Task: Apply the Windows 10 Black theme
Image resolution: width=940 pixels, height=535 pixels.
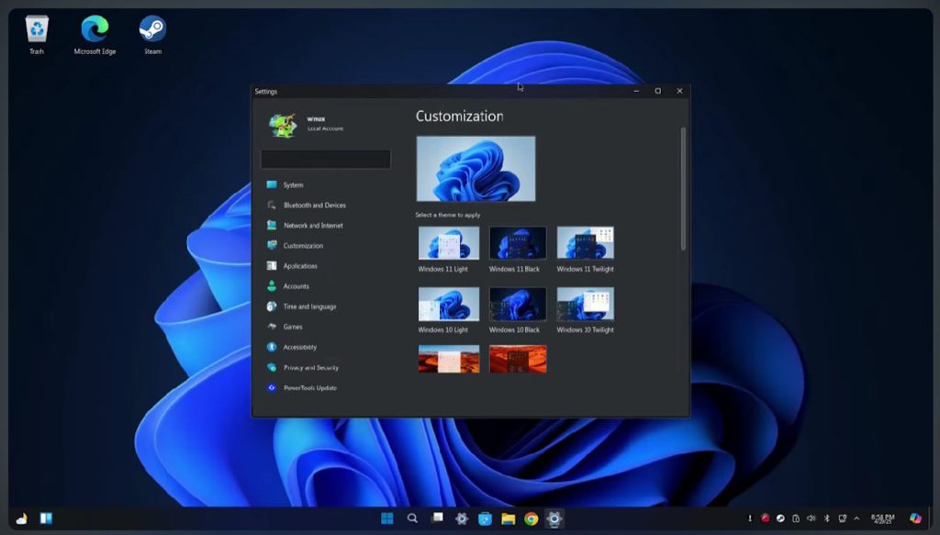Action: pyautogui.click(x=518, y=304)
